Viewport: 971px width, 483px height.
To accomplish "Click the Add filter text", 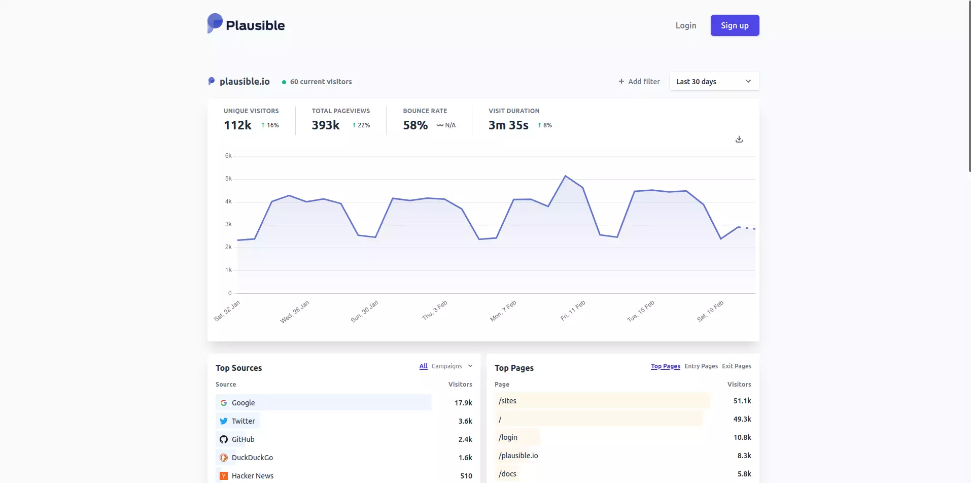I will [x=644, y=81].
